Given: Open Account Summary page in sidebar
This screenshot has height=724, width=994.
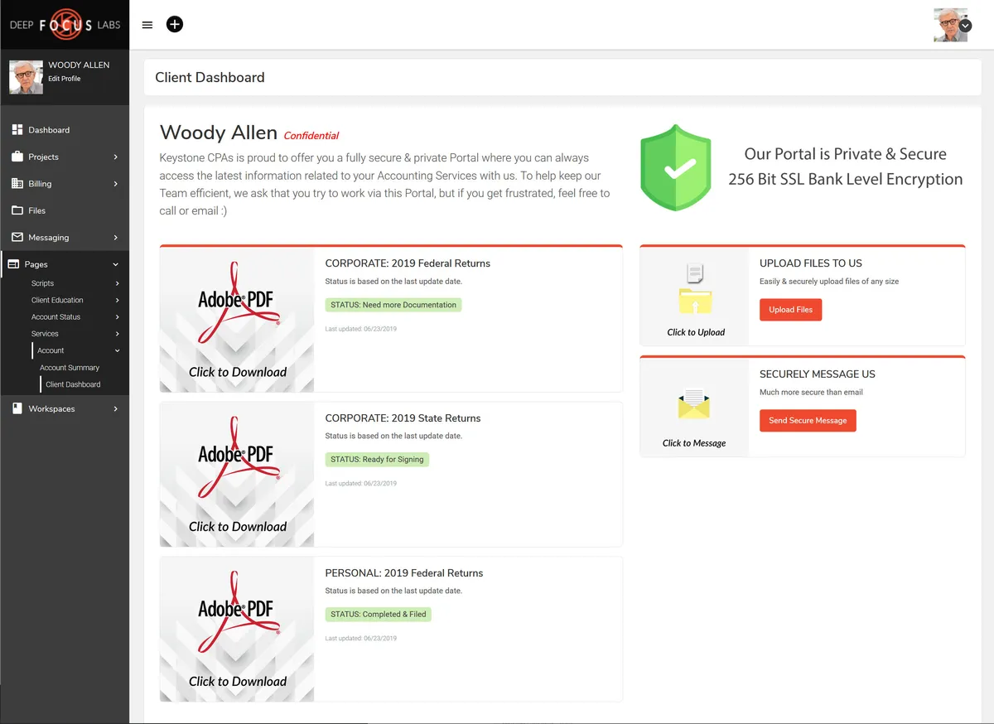Looking at the screenshot, I should click(x=70, y=368).
